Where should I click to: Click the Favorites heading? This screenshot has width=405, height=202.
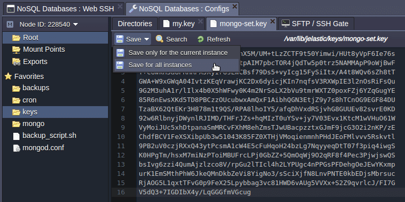[29, 76]
